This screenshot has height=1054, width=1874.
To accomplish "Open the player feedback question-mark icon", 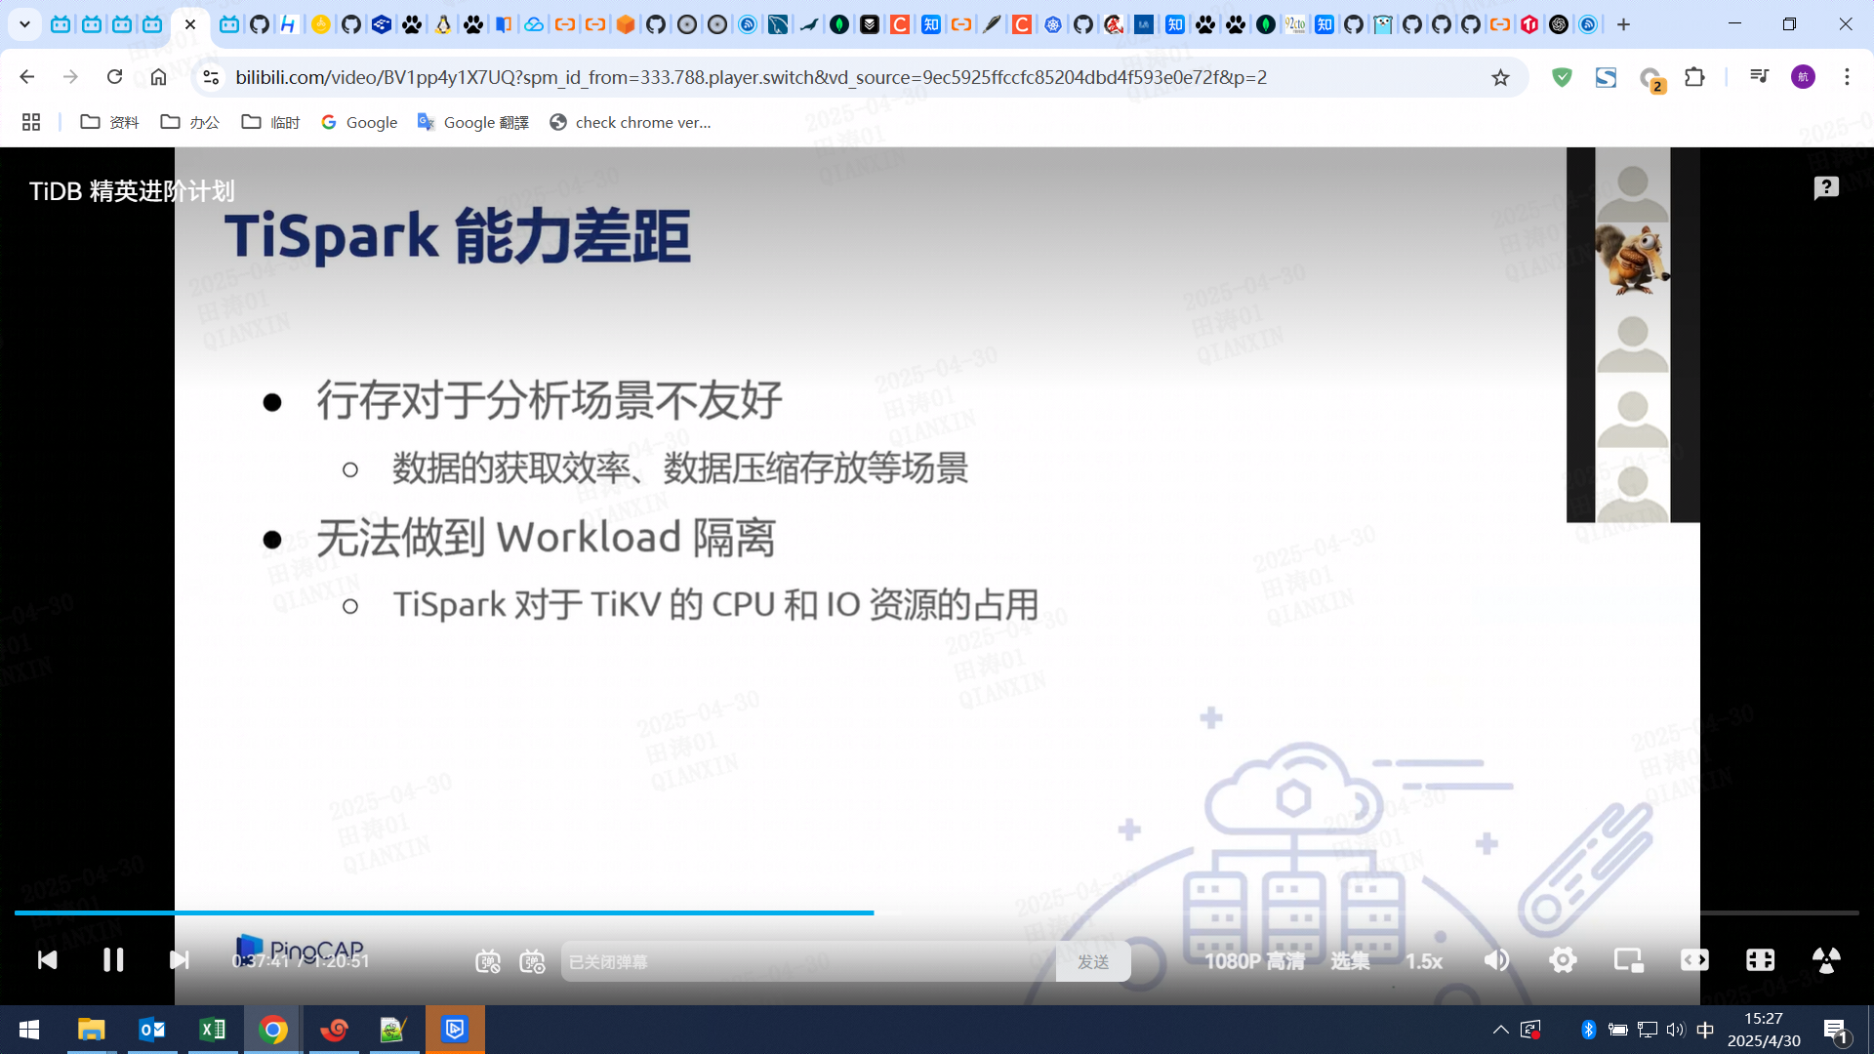I will [1826, 187].
